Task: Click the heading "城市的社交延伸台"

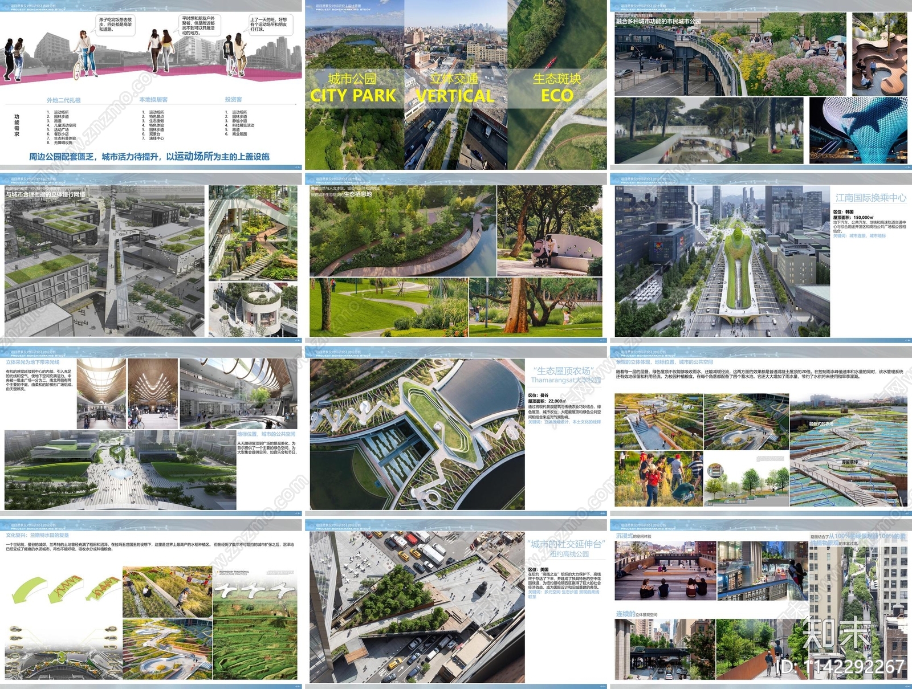Action: (x=565, y=544)
